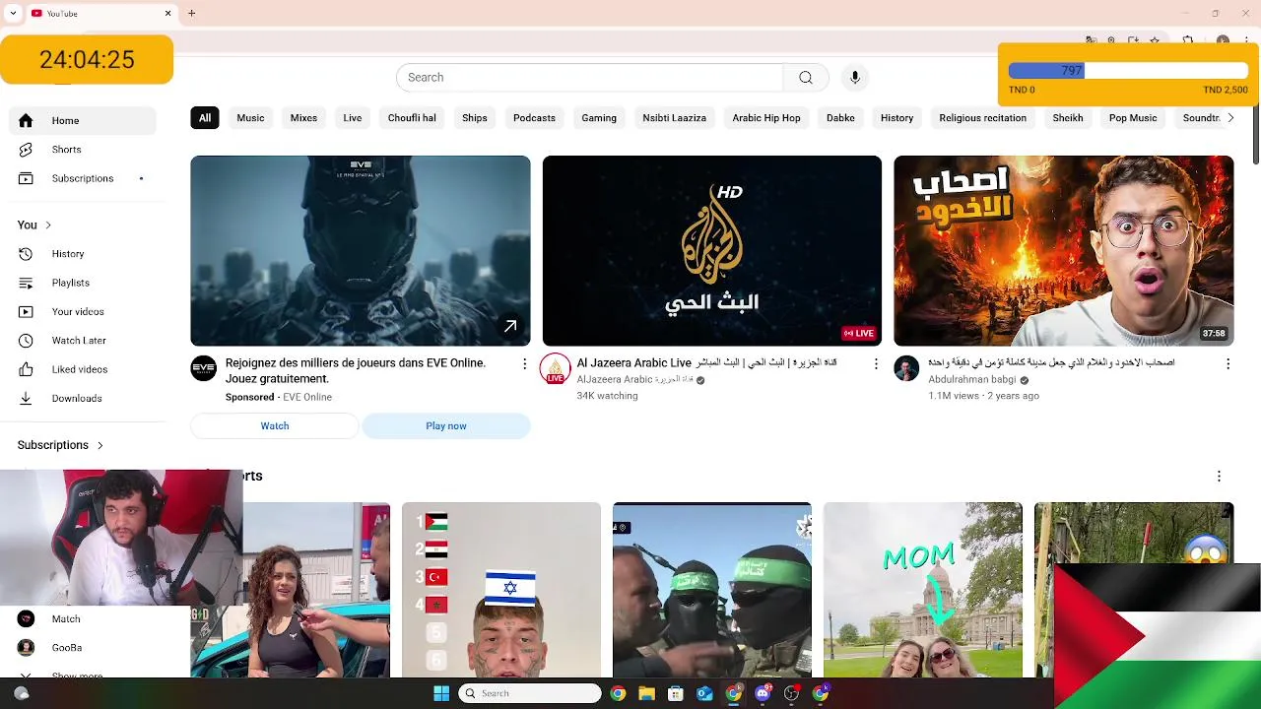The image size is (1261, 709).
Task: Open Playlists in the sidebar
Action: point(83,283)
